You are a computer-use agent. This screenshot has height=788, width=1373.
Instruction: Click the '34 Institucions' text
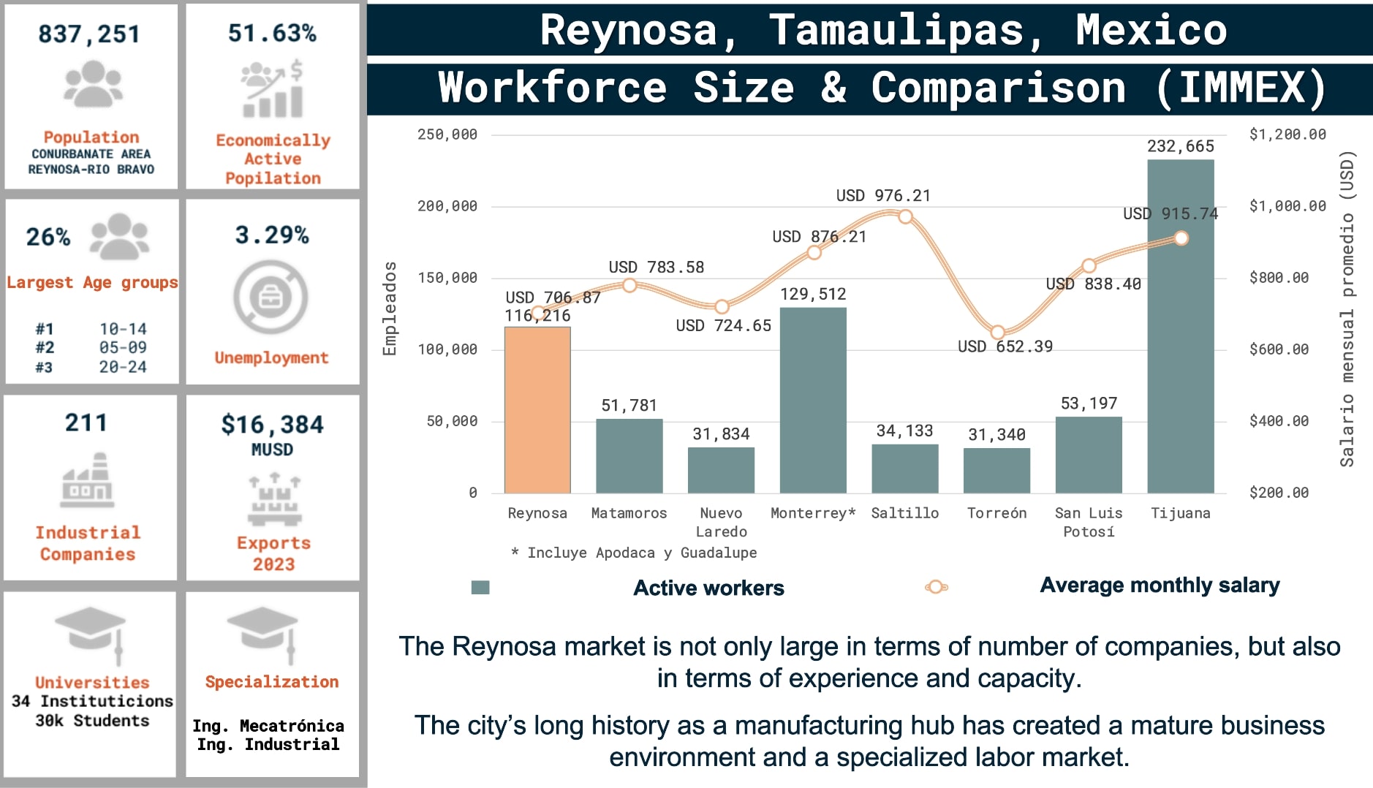click(x=92, y=701)
